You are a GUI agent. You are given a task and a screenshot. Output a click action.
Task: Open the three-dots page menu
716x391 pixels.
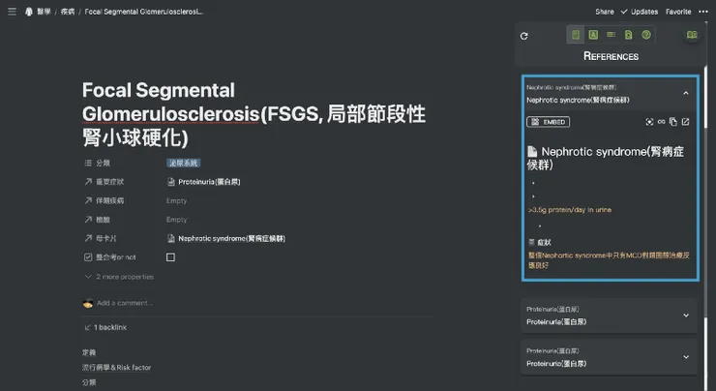703,12
